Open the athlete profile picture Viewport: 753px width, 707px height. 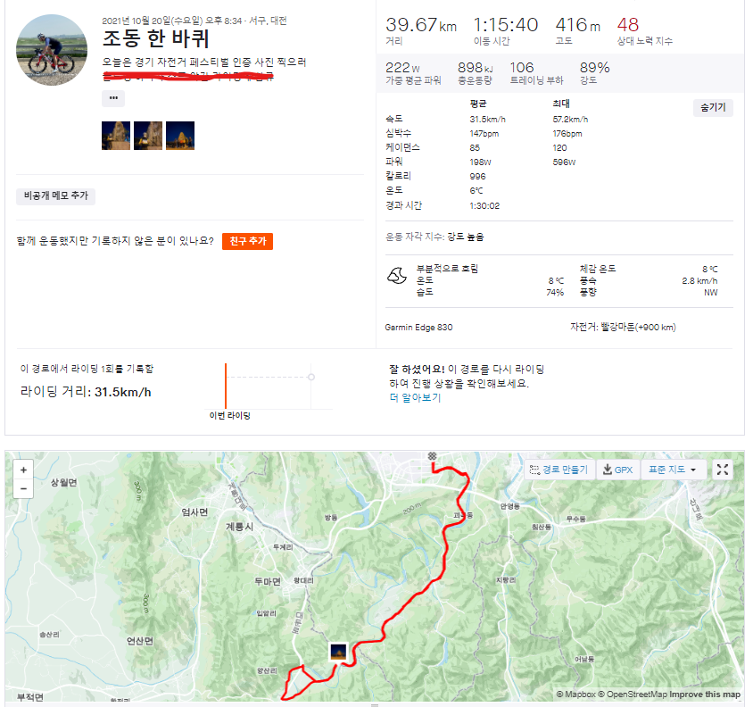coord(52,50)
